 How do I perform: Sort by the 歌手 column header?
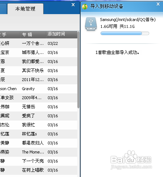coord(10,34)
